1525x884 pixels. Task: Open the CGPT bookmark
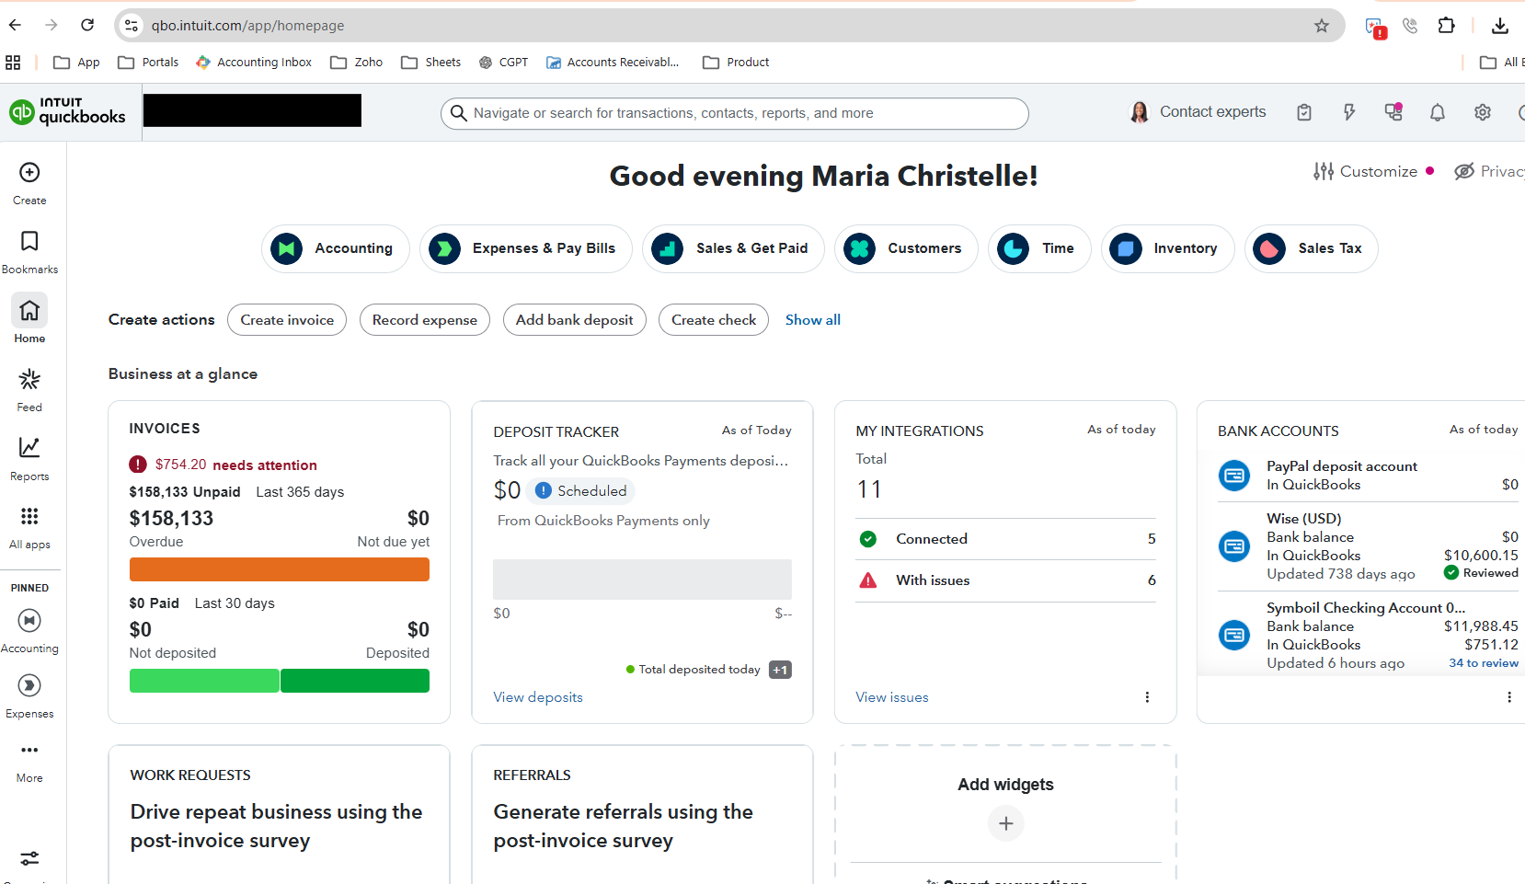(504, 63)
